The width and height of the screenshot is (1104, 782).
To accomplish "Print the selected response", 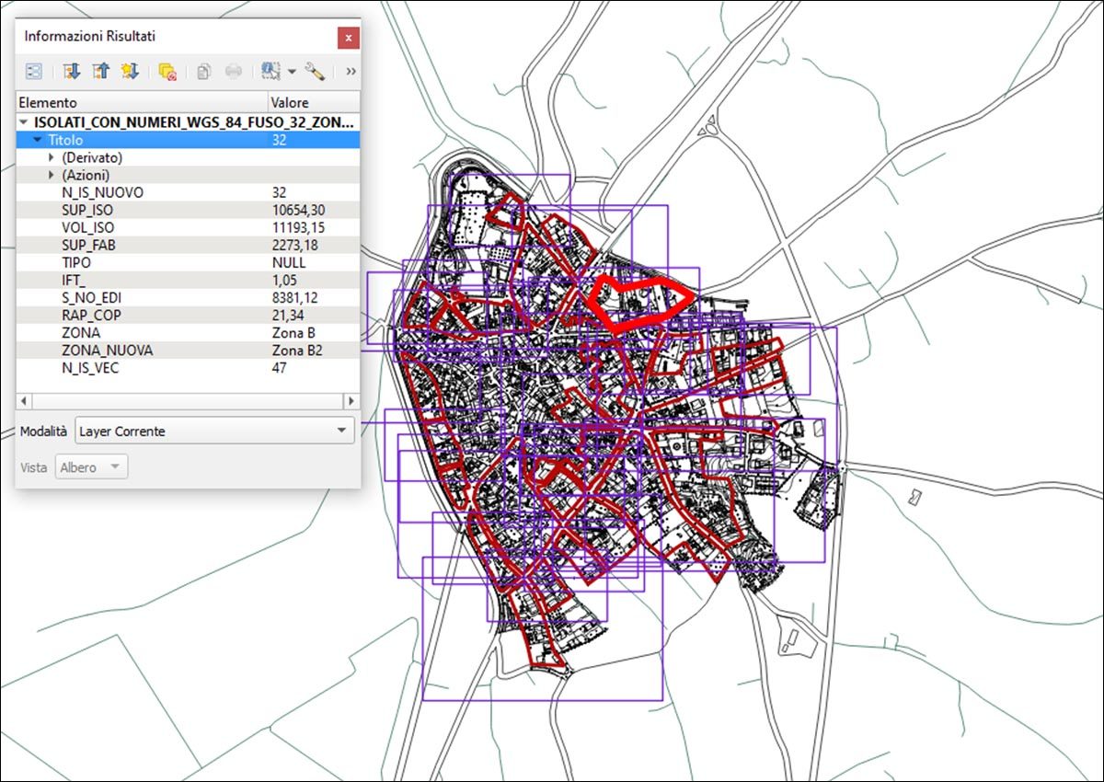I will click(235, 71).
